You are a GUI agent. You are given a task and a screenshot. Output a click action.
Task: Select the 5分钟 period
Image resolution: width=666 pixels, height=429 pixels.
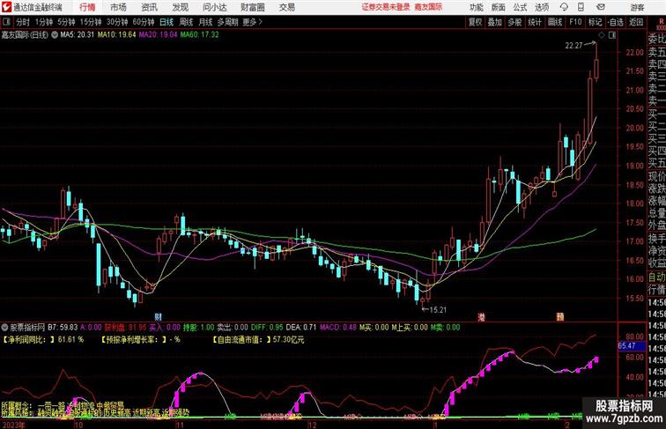(x=66, y=22)
